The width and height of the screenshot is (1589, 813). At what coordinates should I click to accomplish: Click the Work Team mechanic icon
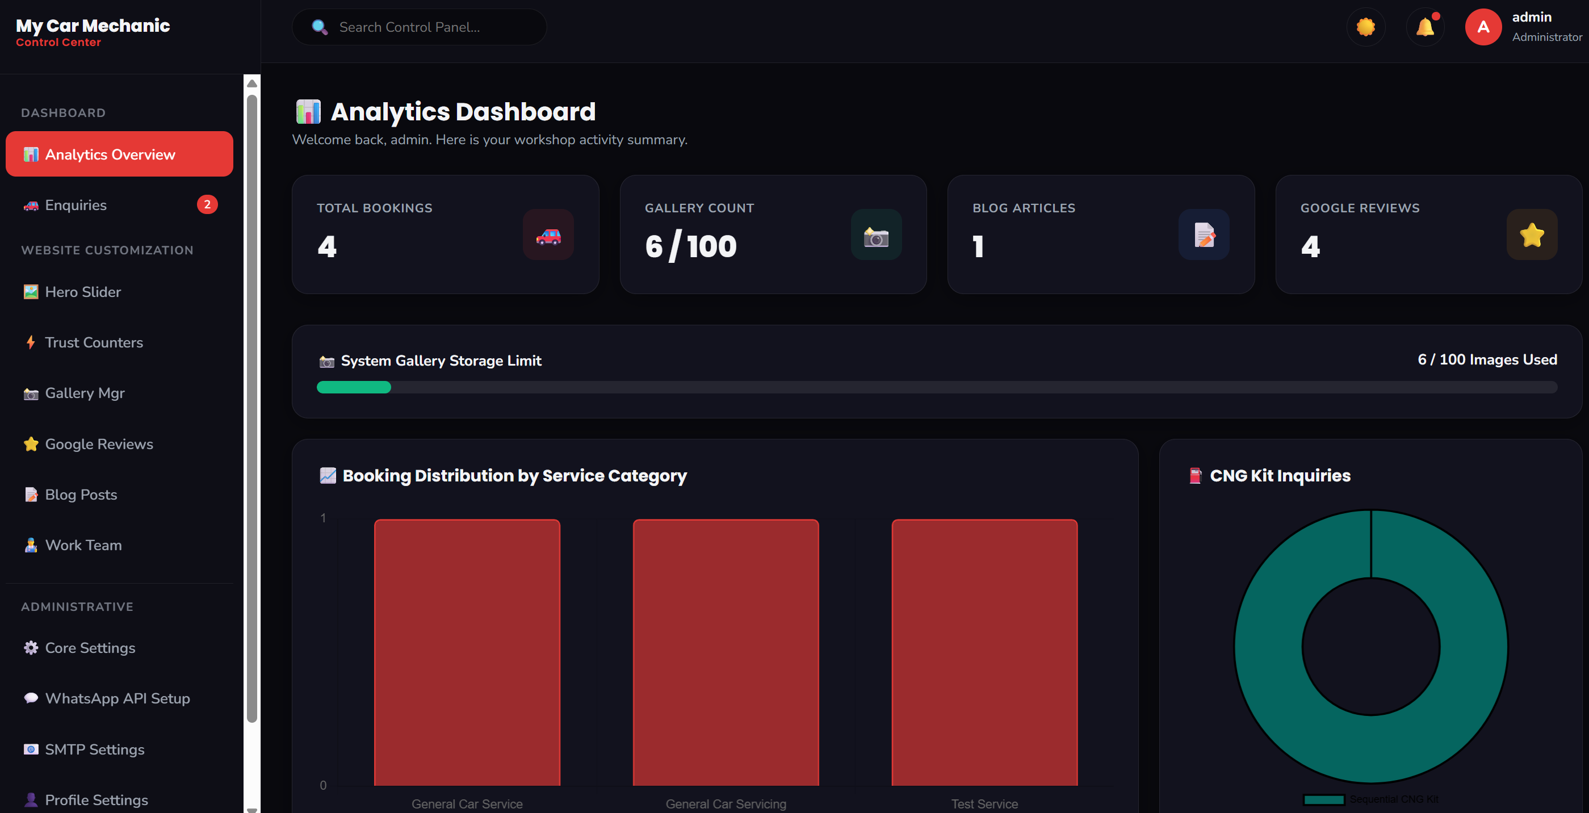pos(31,545)
